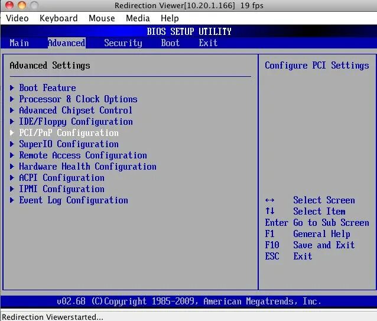Select ACPI Configuration entry

pos(62,178)
